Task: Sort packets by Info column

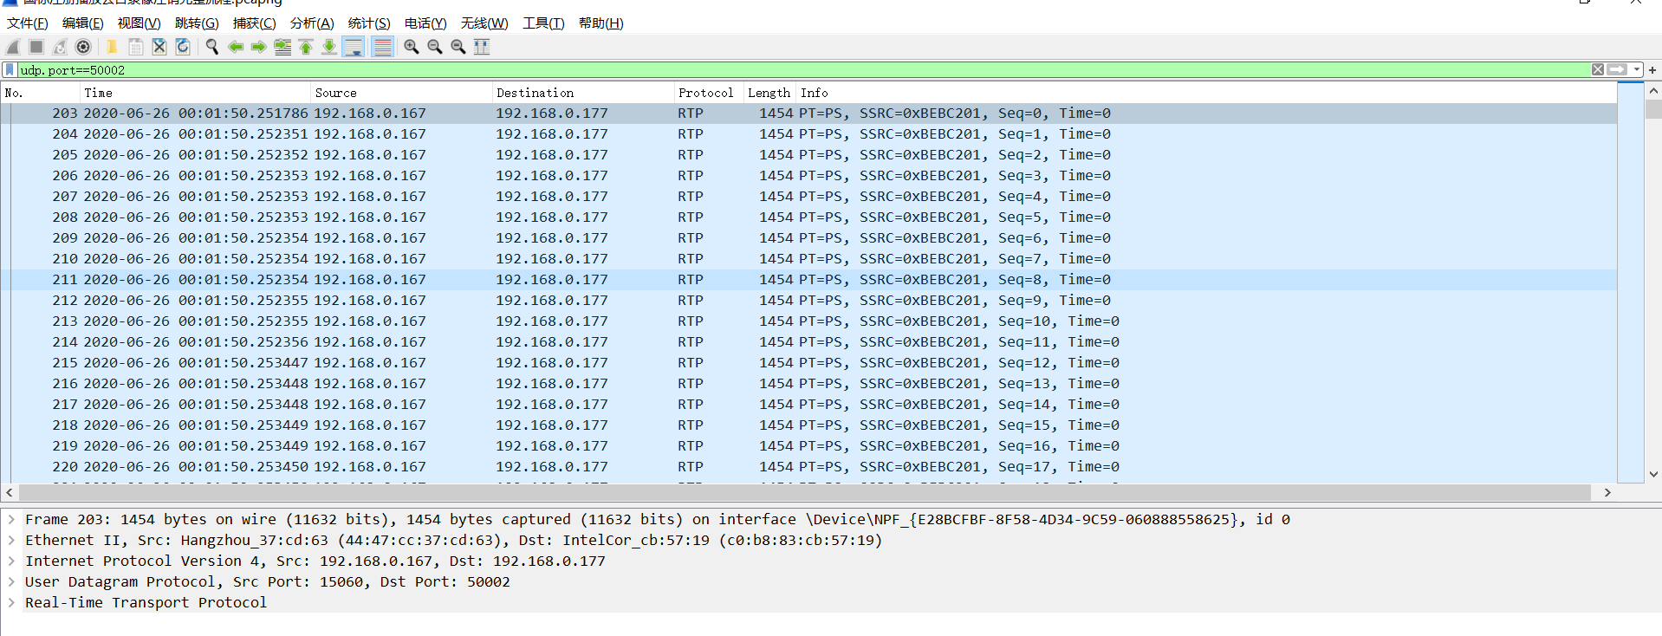Action: click(x=1206, y=93)
